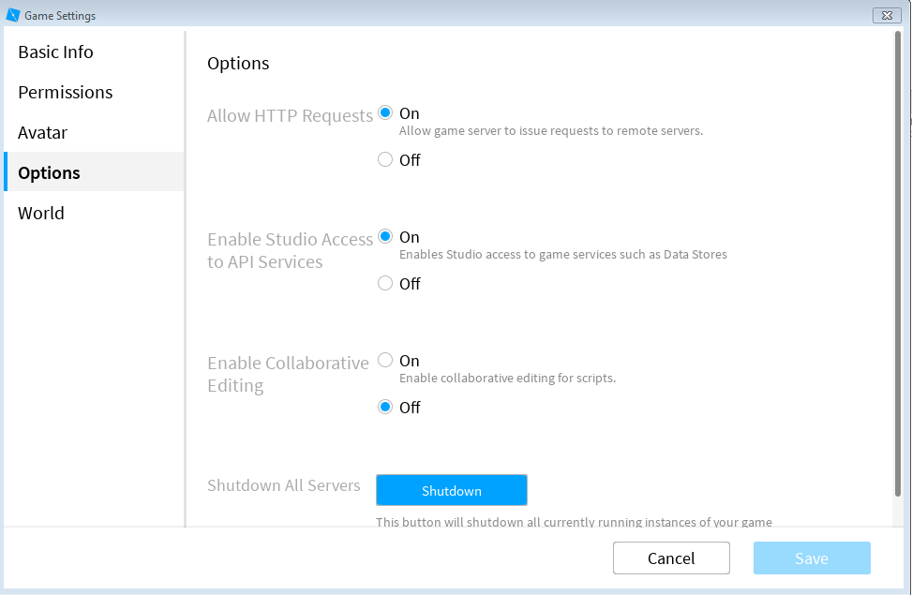
Task: Enable Studio Access to API Services
Action: (385, 237)
